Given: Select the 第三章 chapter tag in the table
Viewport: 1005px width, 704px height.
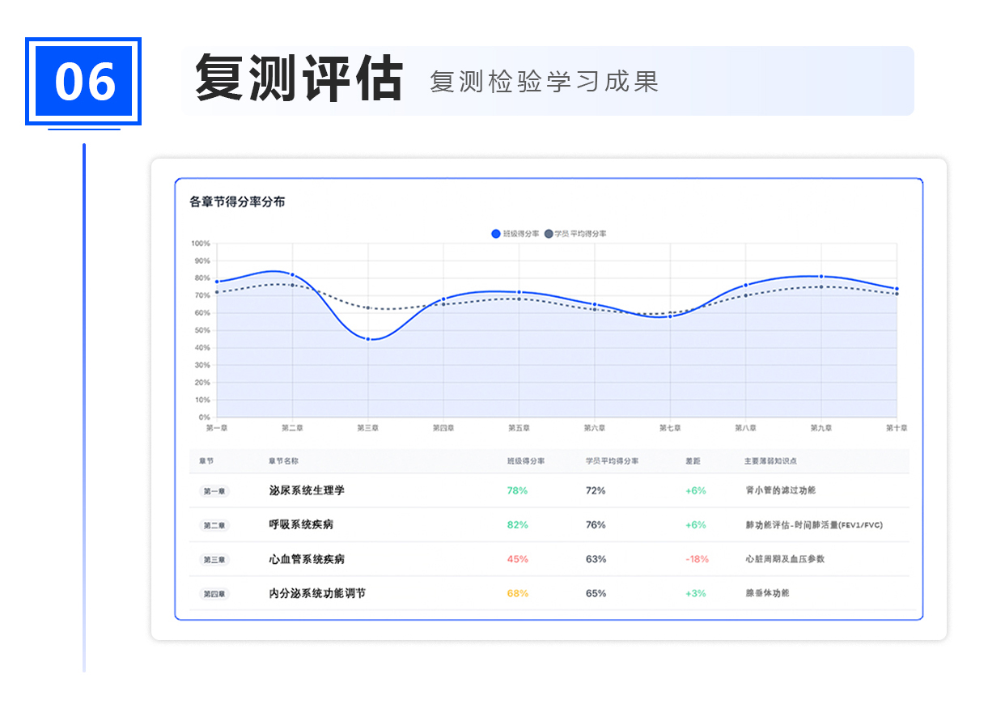Looking at the screenshot, I should [214, 559].
